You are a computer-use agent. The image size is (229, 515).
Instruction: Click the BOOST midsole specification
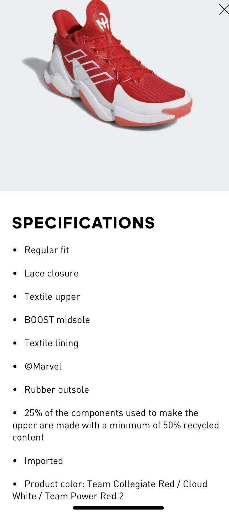click(57, 320)
